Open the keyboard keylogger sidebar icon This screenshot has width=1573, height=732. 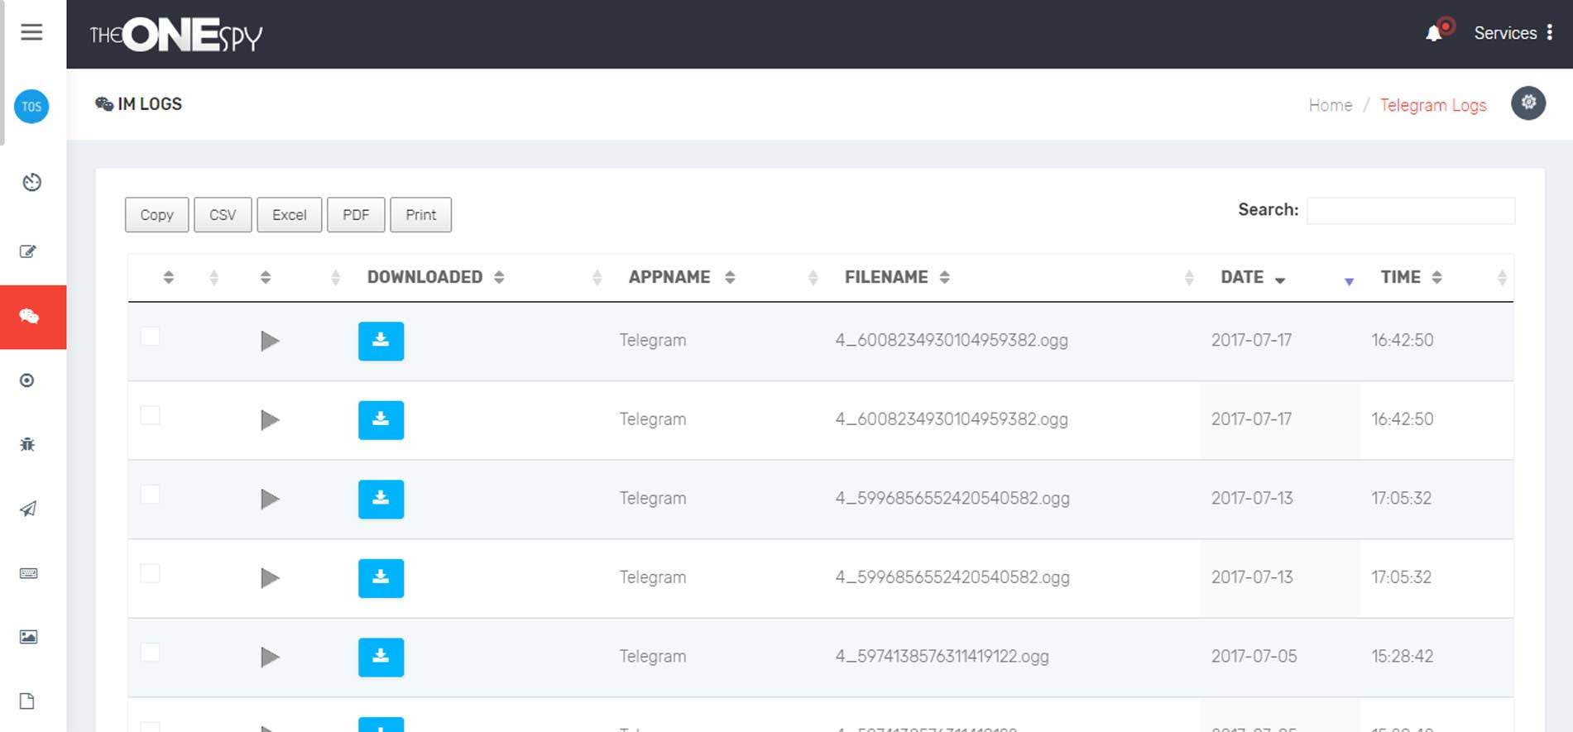[x=28, y=573]
